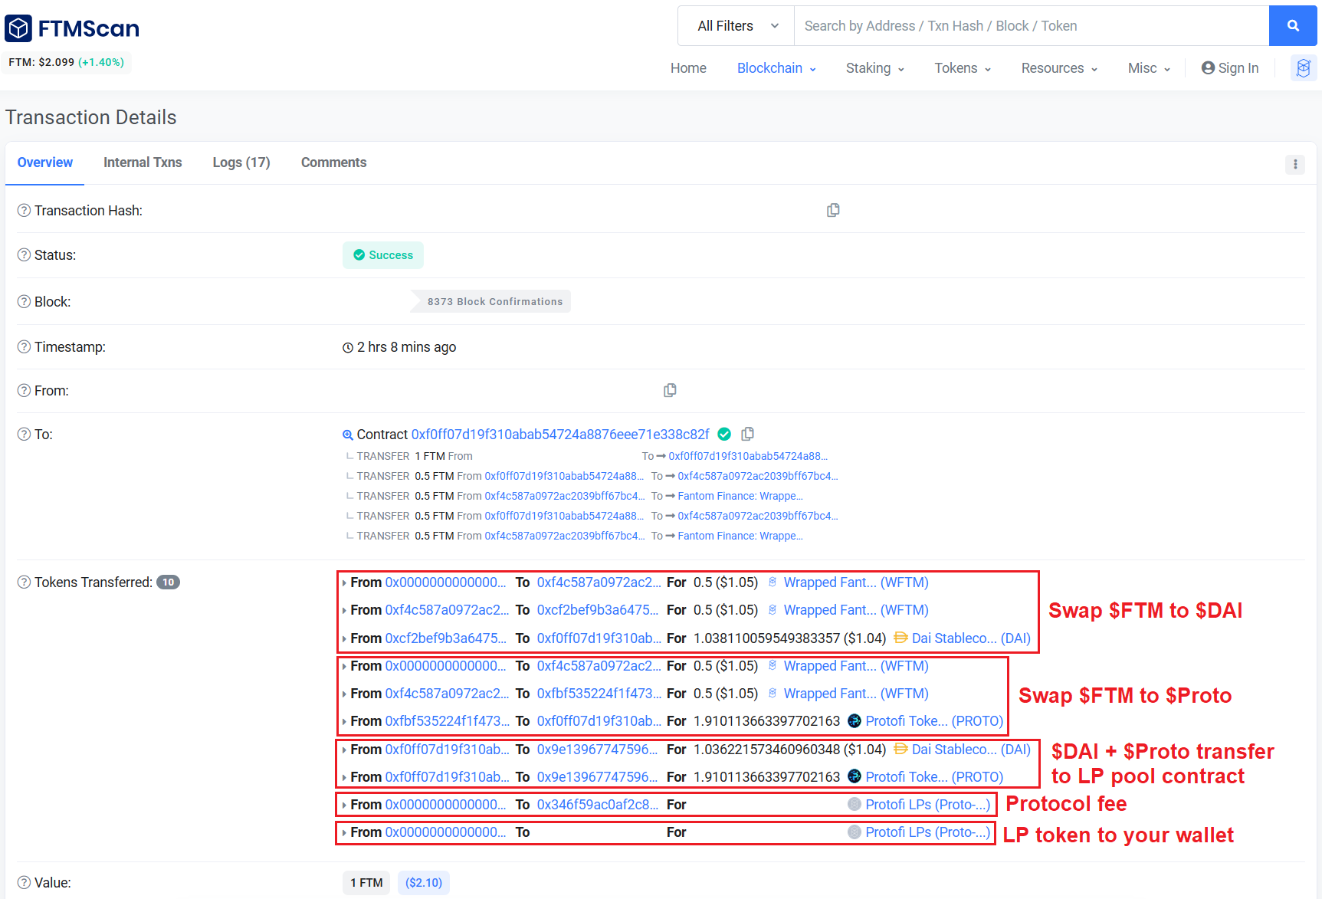Viewport: 1322px width, 899px height.
Task: Click the FTM price +1.40% label
Action: click(101, 62)
